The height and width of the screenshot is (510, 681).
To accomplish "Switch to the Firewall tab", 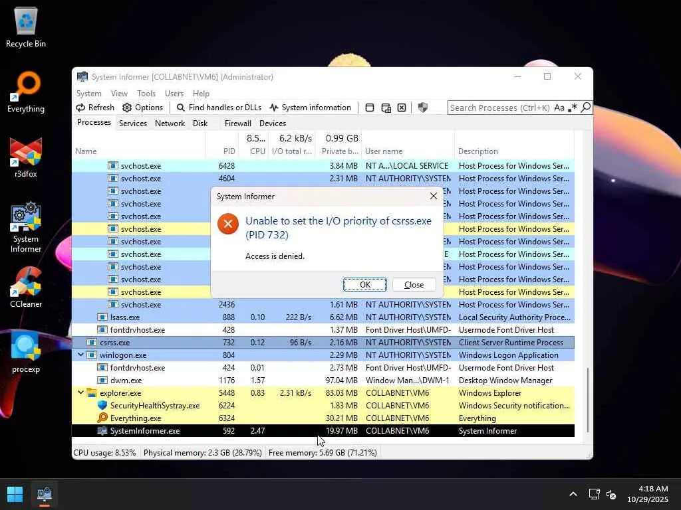I will tap(237, 123).
